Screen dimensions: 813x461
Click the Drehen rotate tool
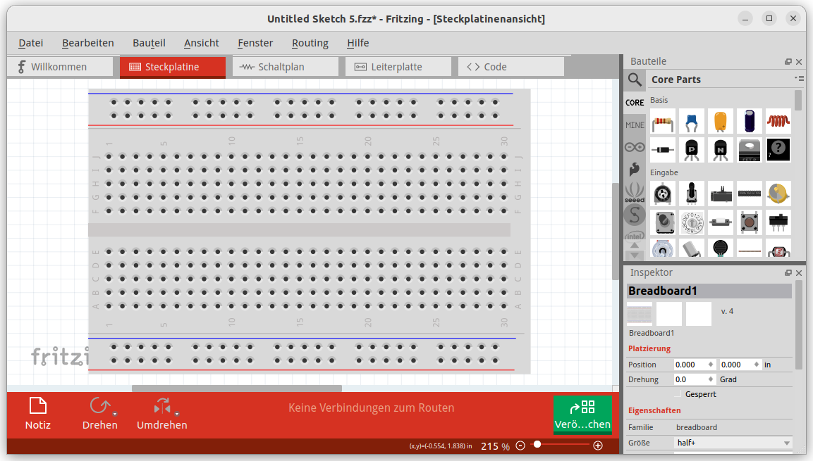coord(99,413)
